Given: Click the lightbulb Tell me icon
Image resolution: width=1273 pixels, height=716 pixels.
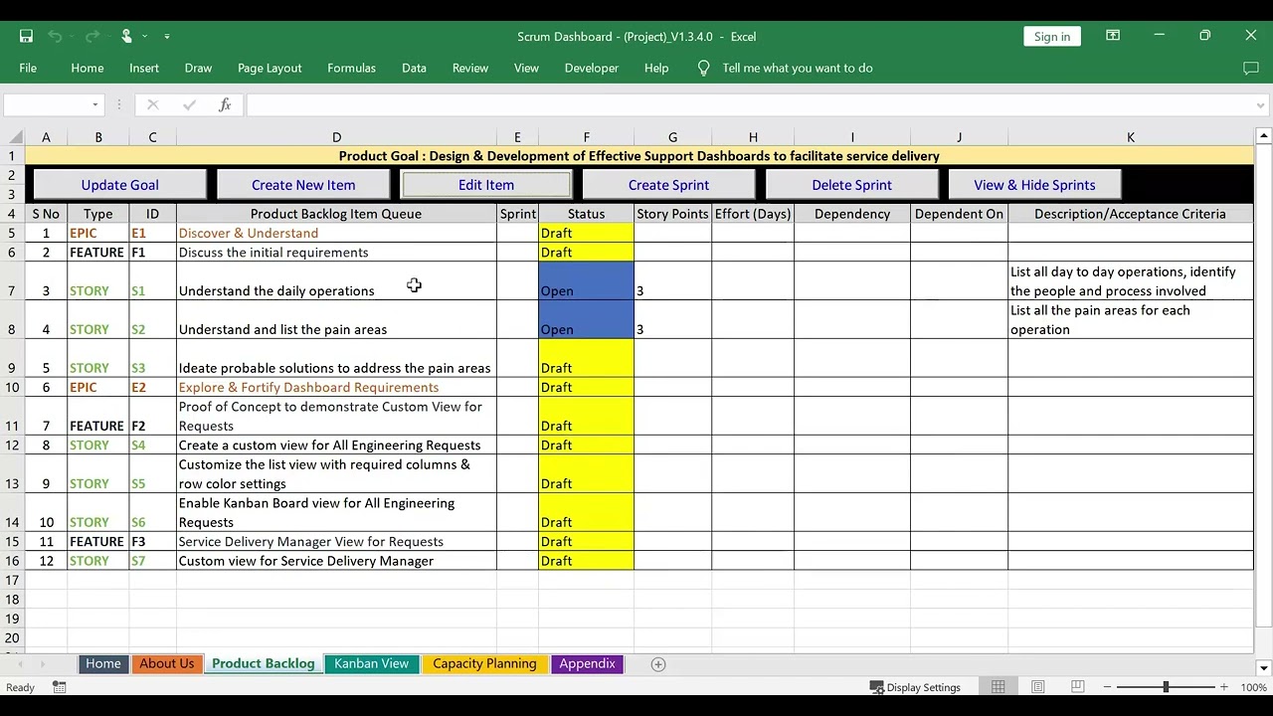Looking at the screenshot, I should click(704, 68).
